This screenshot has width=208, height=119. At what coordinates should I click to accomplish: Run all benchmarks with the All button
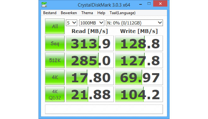click(x=55, y=26)
